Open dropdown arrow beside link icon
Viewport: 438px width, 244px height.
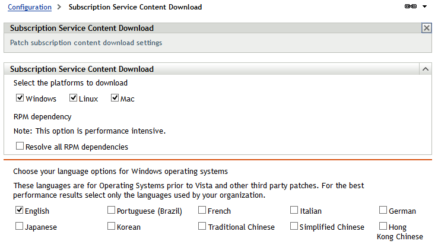pos(424,7)
